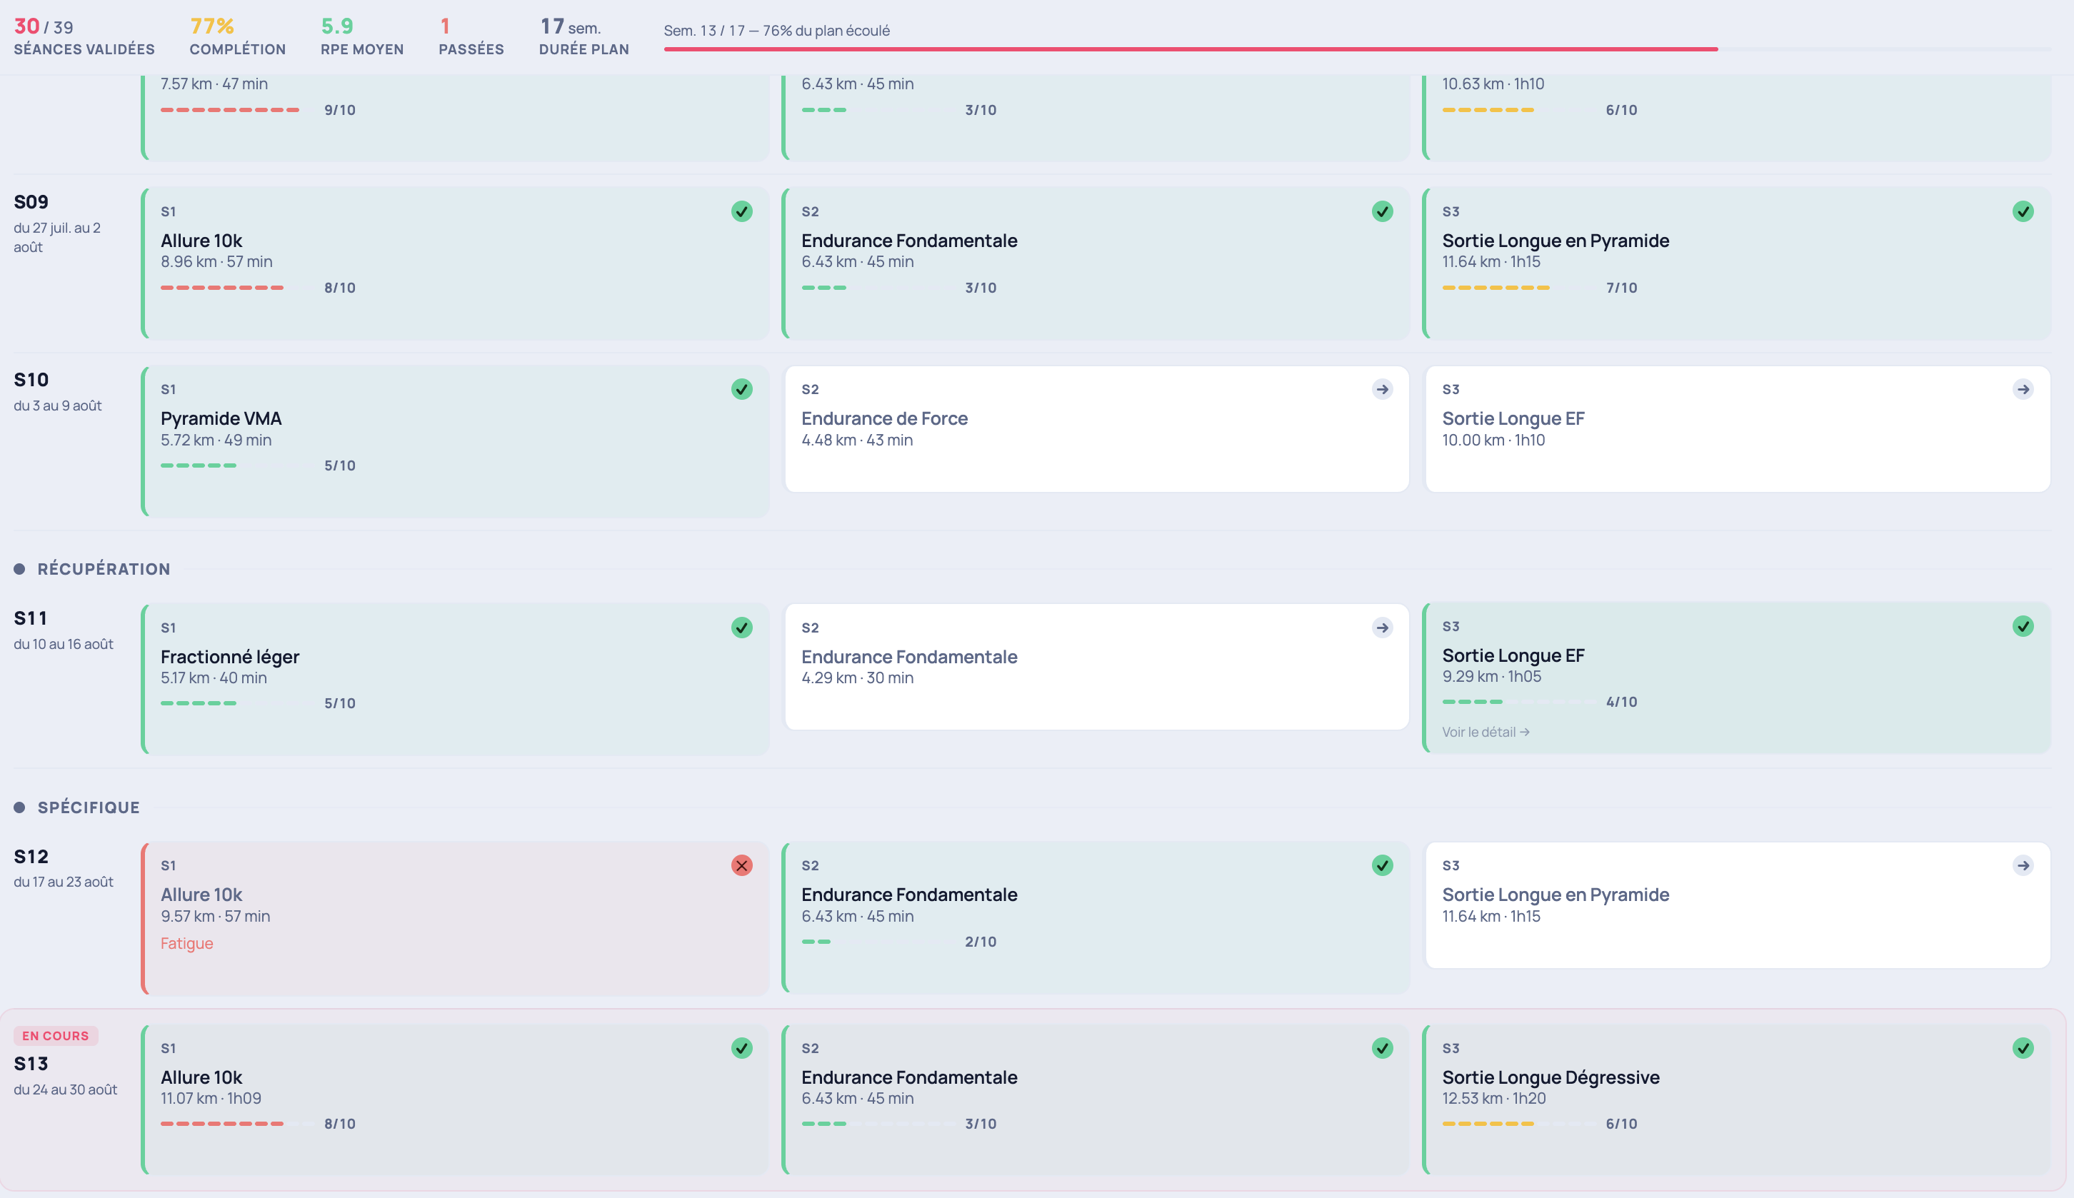Image resolution: width=2074 pixels, height=1198 pixels.
Task: Click the S10 week label
Action: [x=31, y=380]
